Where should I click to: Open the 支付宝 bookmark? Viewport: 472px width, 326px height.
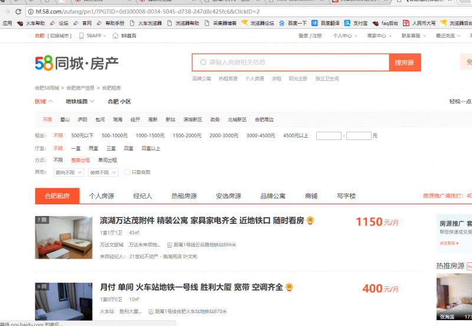356,23
